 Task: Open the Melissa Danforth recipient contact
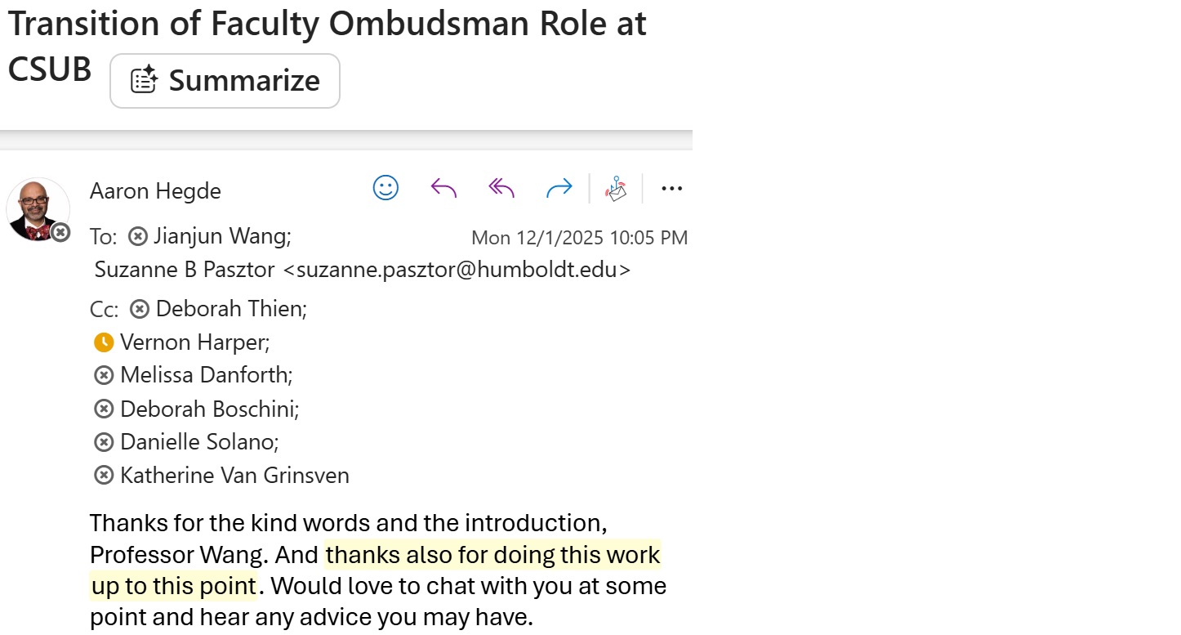point(205,375)
